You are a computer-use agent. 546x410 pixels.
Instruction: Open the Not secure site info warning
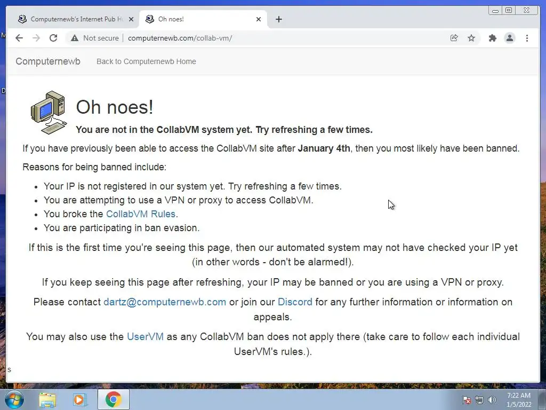point(95,38)
